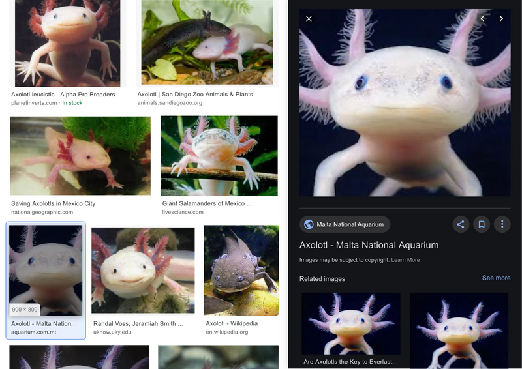
Task: Open San Diego Zoo axolotl image
Action: click(x=207, y=42)
